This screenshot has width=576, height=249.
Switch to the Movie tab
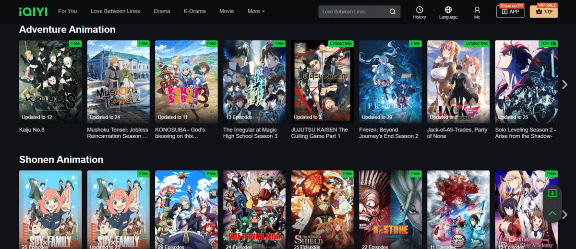227,11
